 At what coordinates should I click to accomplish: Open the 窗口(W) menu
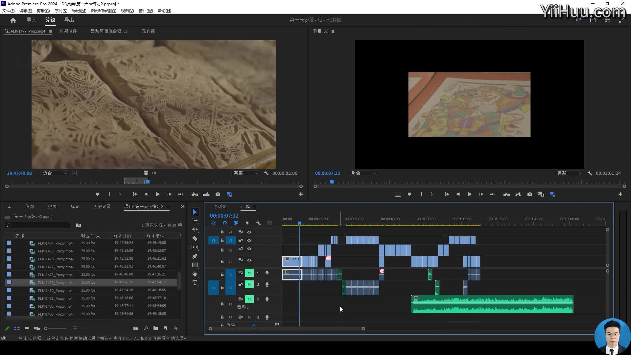point(146,11)
